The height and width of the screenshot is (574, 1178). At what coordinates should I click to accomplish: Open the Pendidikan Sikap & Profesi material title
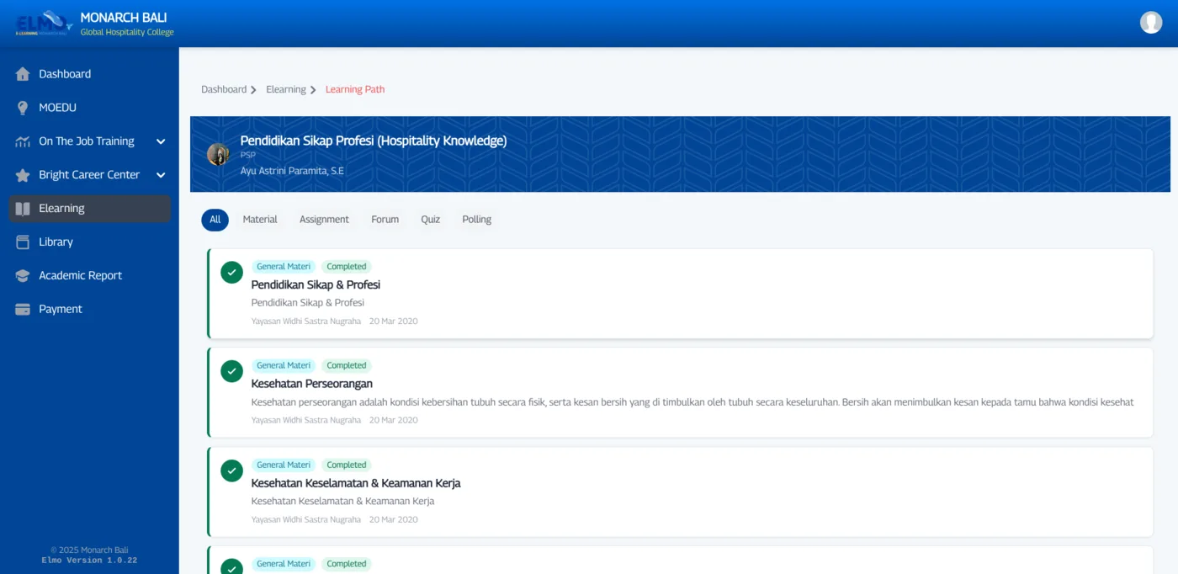pyautogui.click(x=316, y=284)
